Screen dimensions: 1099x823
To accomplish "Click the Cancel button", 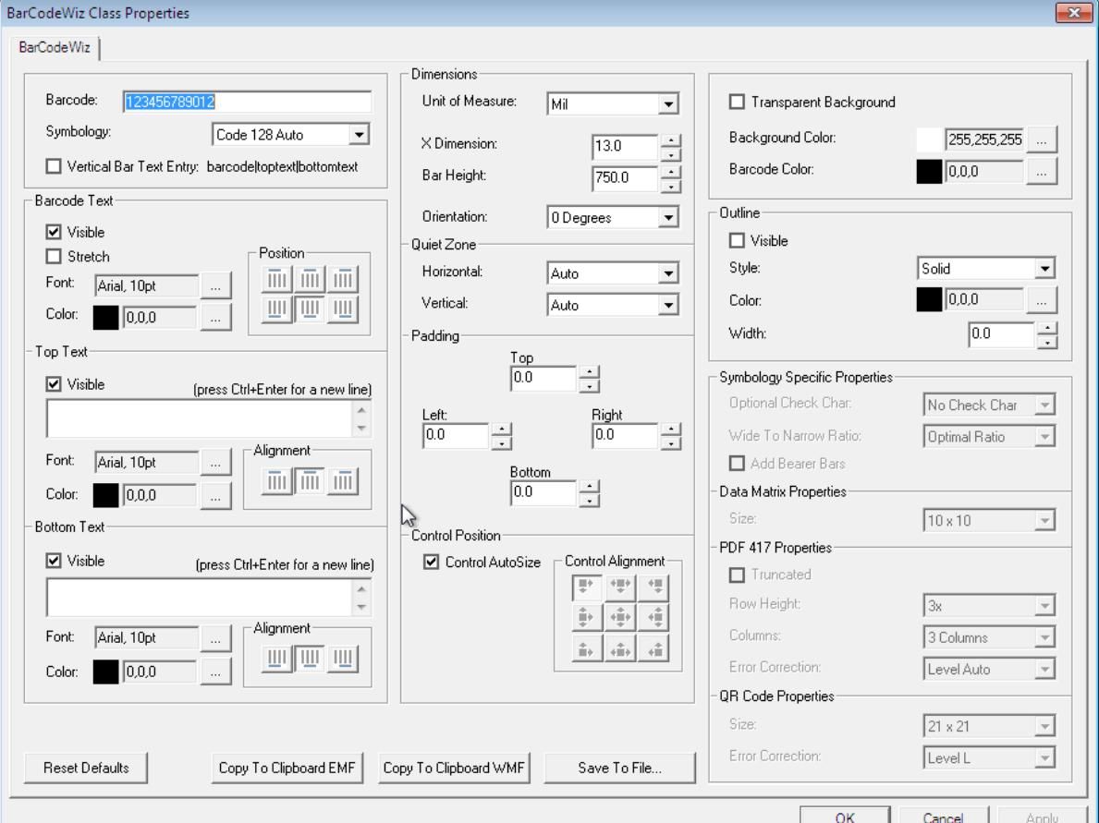I will click(944, 817).
